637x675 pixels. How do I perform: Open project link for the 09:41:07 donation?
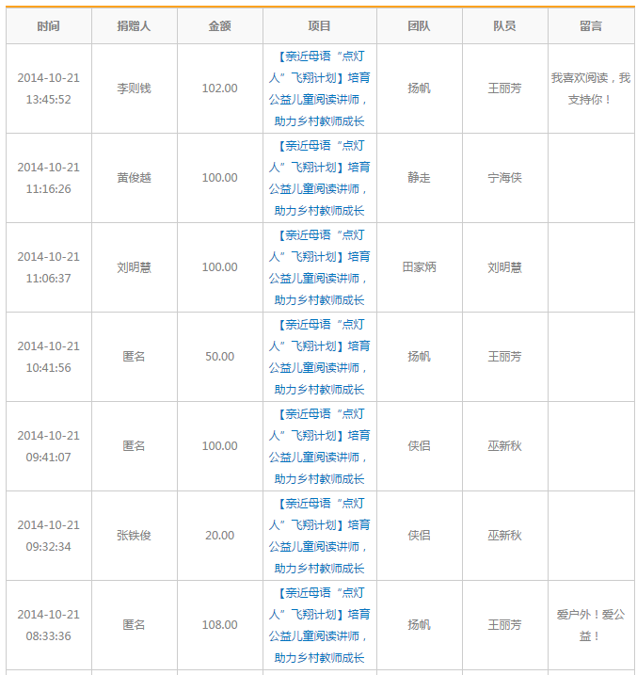tap(319, 446)
